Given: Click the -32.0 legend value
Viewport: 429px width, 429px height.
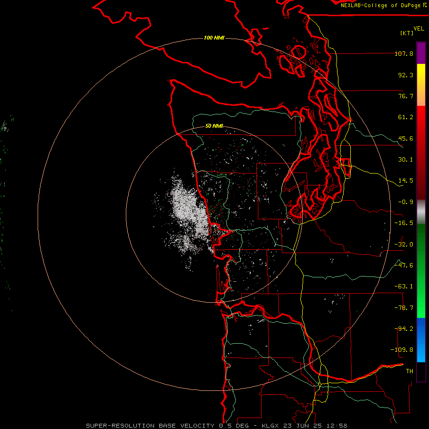Looking at the screenshot, I should 404,245.
